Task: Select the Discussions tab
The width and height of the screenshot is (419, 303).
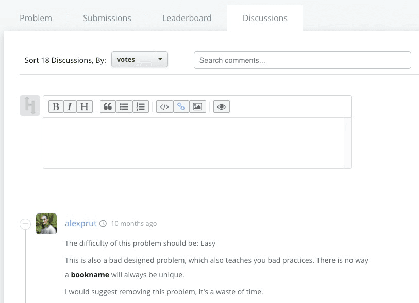Action: 265,18
